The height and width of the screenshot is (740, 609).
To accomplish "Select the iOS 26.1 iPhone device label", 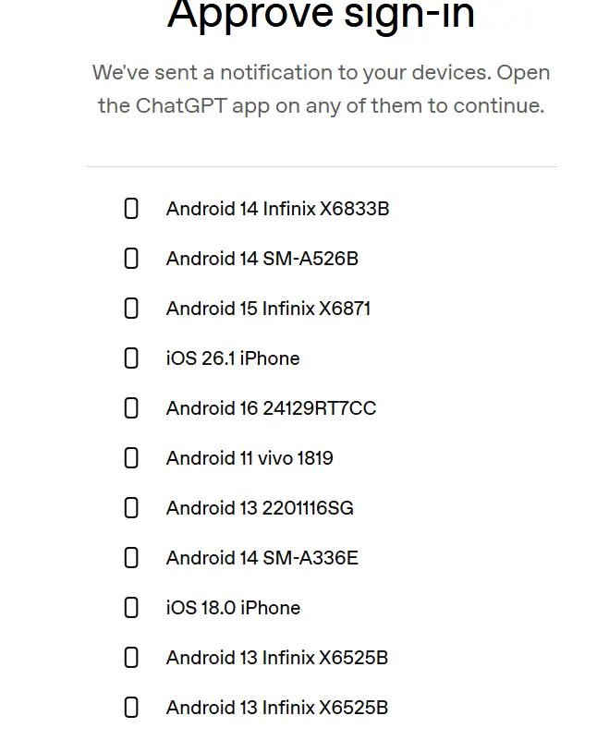I will click(233, 358).
